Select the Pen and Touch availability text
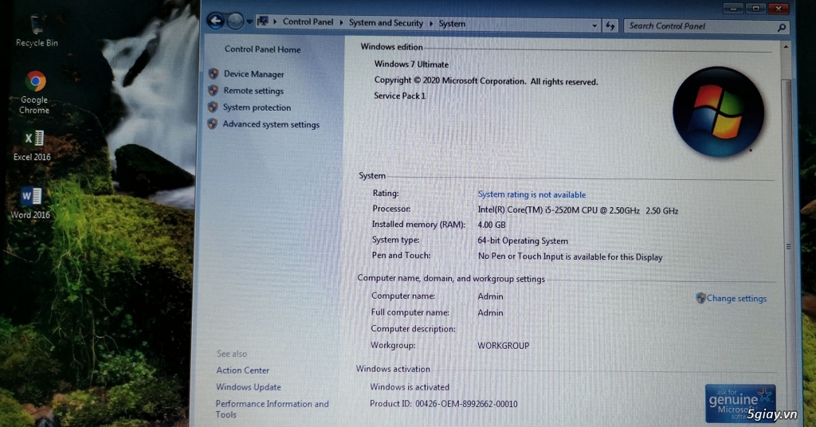This screenshot has height=427, width=816. (x=570, y=257)
